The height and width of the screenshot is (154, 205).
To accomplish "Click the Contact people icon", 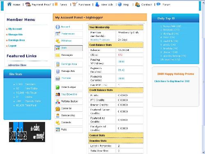I will tap(137, 5).
